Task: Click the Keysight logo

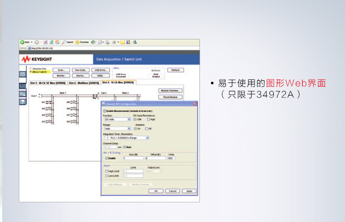Action: pos(37,59)
